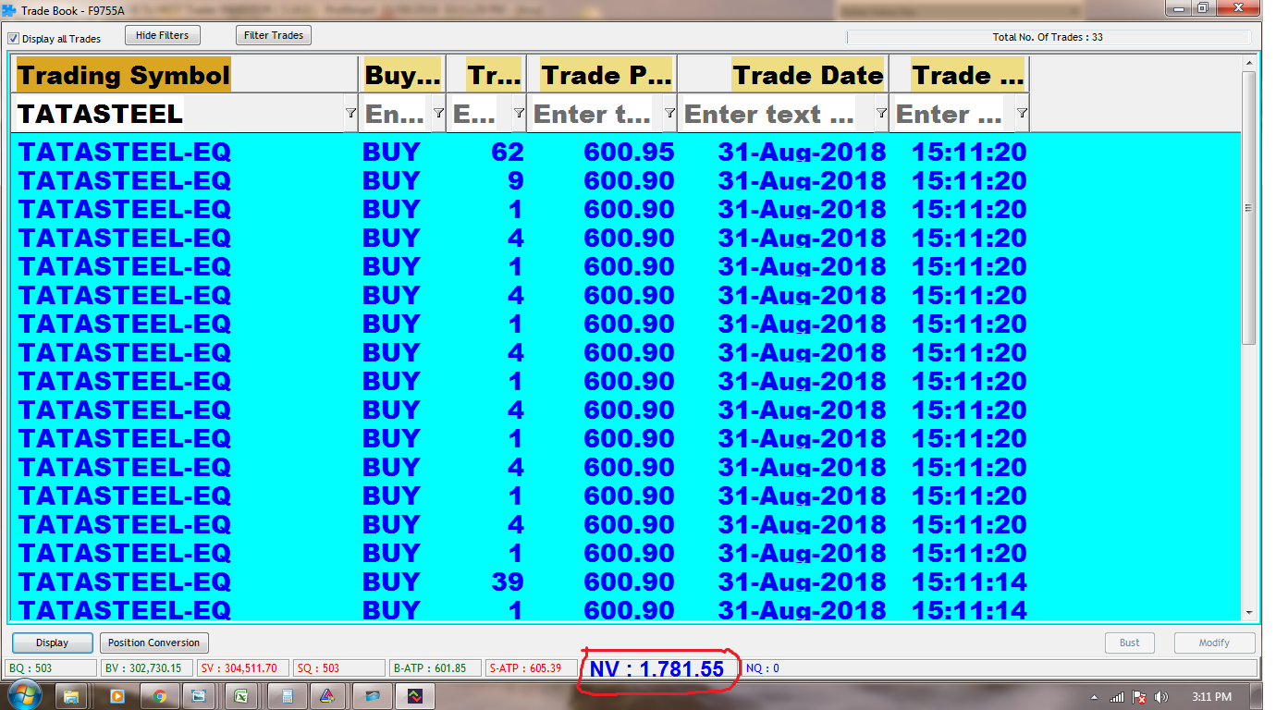Open Position Conversion
The image size is (1276, 710).
point(153,643)
